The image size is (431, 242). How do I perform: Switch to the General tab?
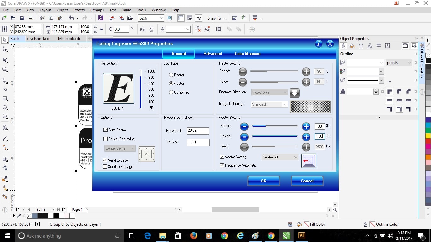pyautogui.click(x=179, y=54)
